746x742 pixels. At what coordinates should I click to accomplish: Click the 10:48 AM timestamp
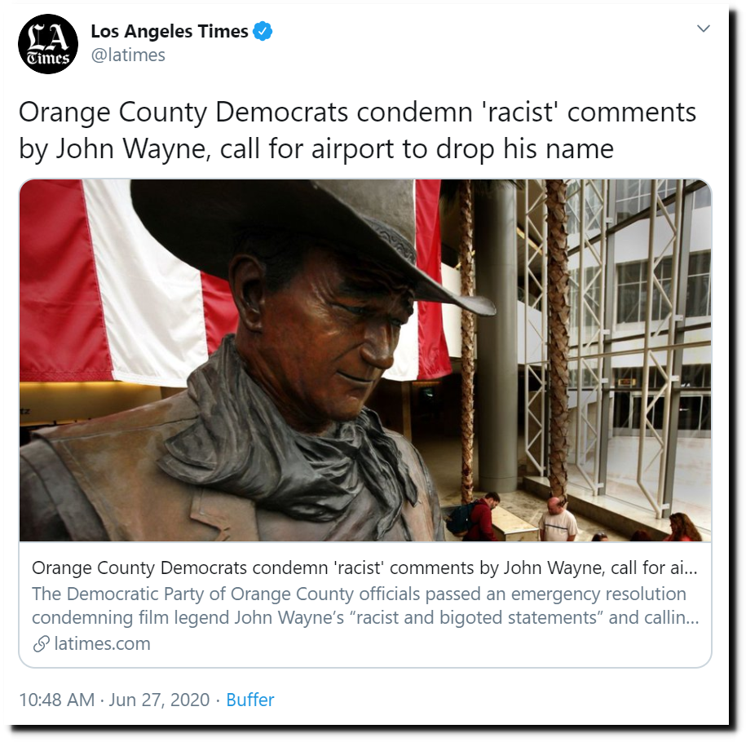(56, 700)
